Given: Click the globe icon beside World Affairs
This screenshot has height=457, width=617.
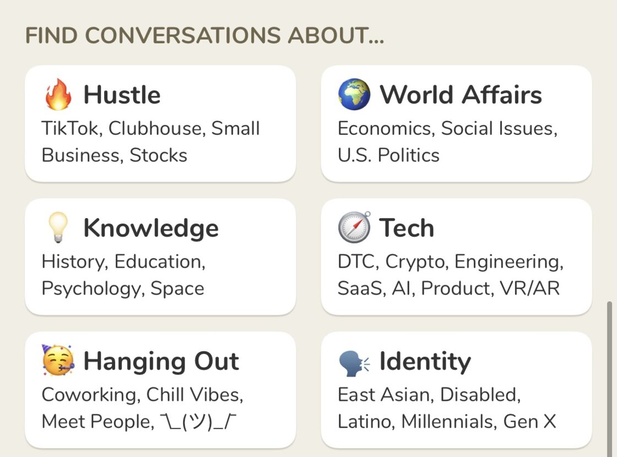Looking at the screenshot, I should coord(354,94).
